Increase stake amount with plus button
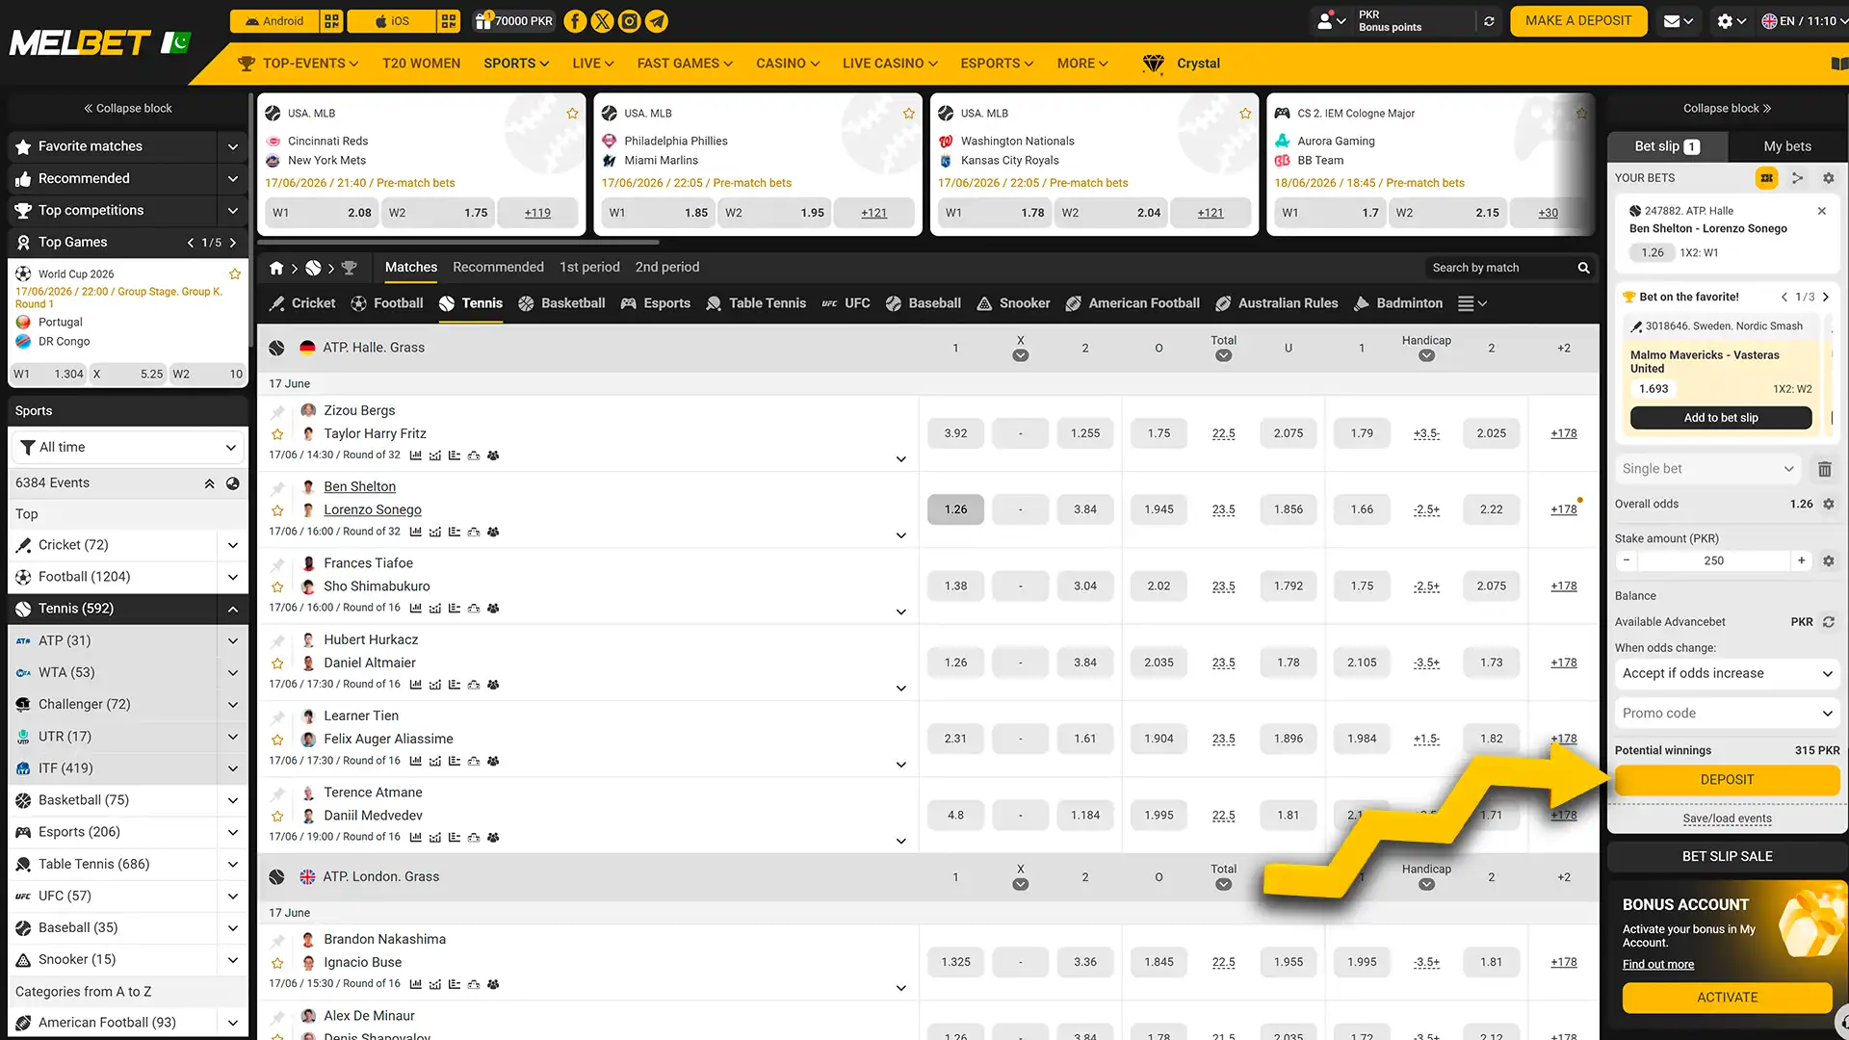 pyautogui.click(x=1801, y=560)
